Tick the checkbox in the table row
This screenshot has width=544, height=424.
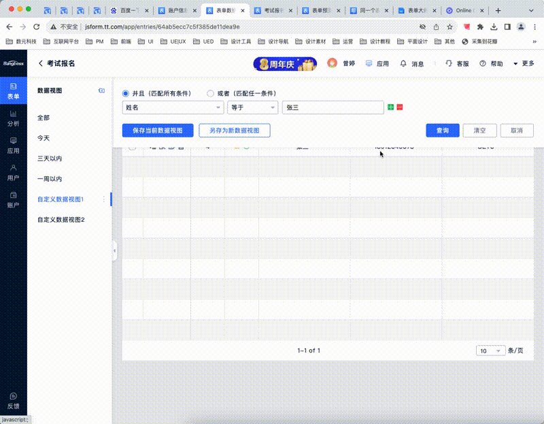coord(132,148)
